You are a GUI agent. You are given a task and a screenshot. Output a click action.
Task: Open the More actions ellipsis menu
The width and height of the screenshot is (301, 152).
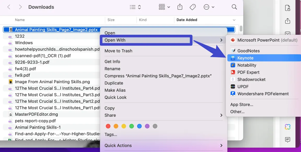[x=209, y=7]
